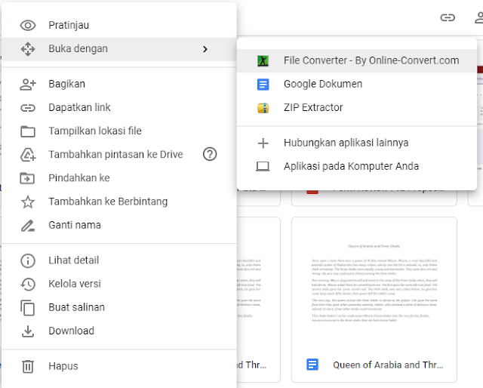This screenshot has height=388, width=483.
Task: Select Aplikasi pada Komputer Anda
Action: tap(357, 166)
